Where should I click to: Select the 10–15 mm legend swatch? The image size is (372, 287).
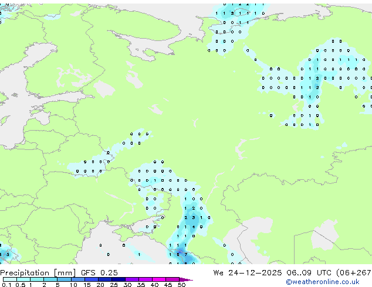[77, 279]
